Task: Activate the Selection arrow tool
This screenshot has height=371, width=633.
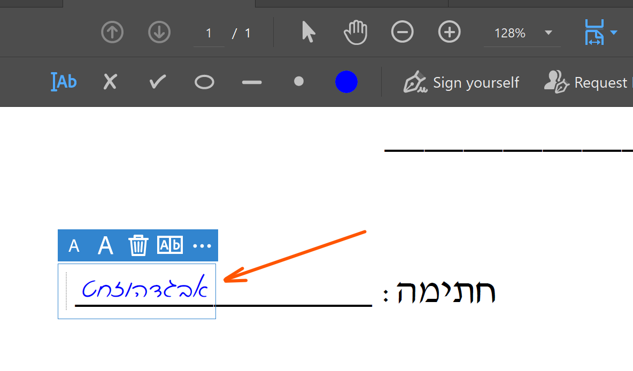Action: (308, 32)
